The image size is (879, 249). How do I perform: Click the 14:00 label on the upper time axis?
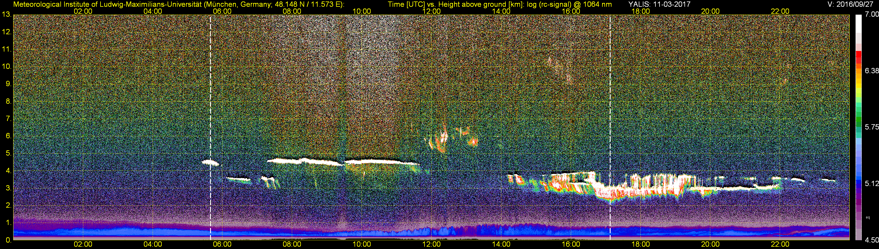click(501, 11)
